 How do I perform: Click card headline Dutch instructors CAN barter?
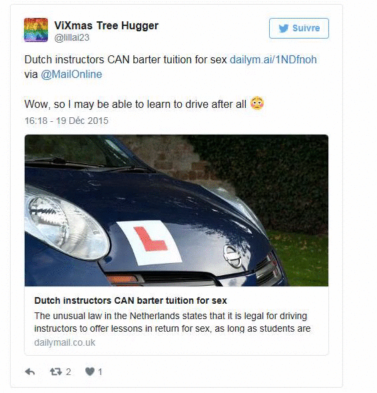[131, 300]
